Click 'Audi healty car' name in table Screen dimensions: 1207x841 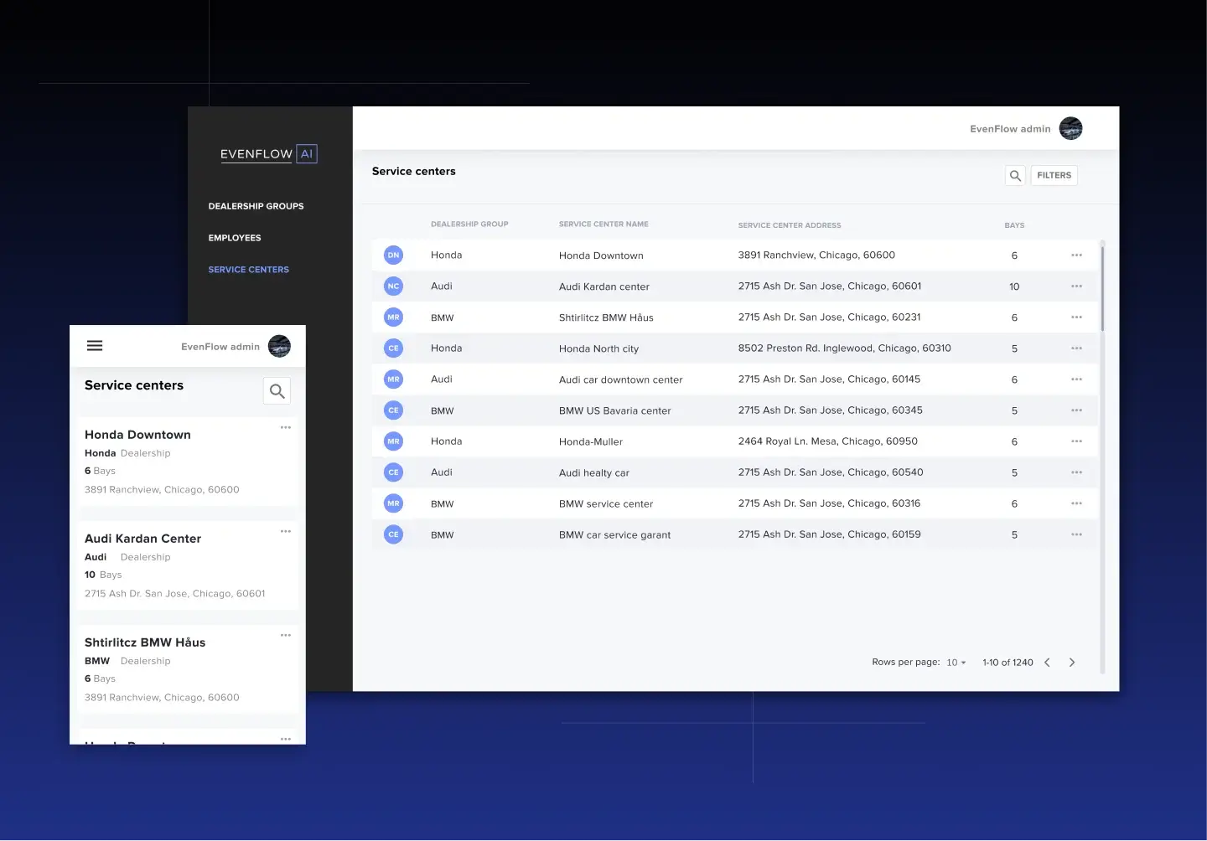coord(594,472)
